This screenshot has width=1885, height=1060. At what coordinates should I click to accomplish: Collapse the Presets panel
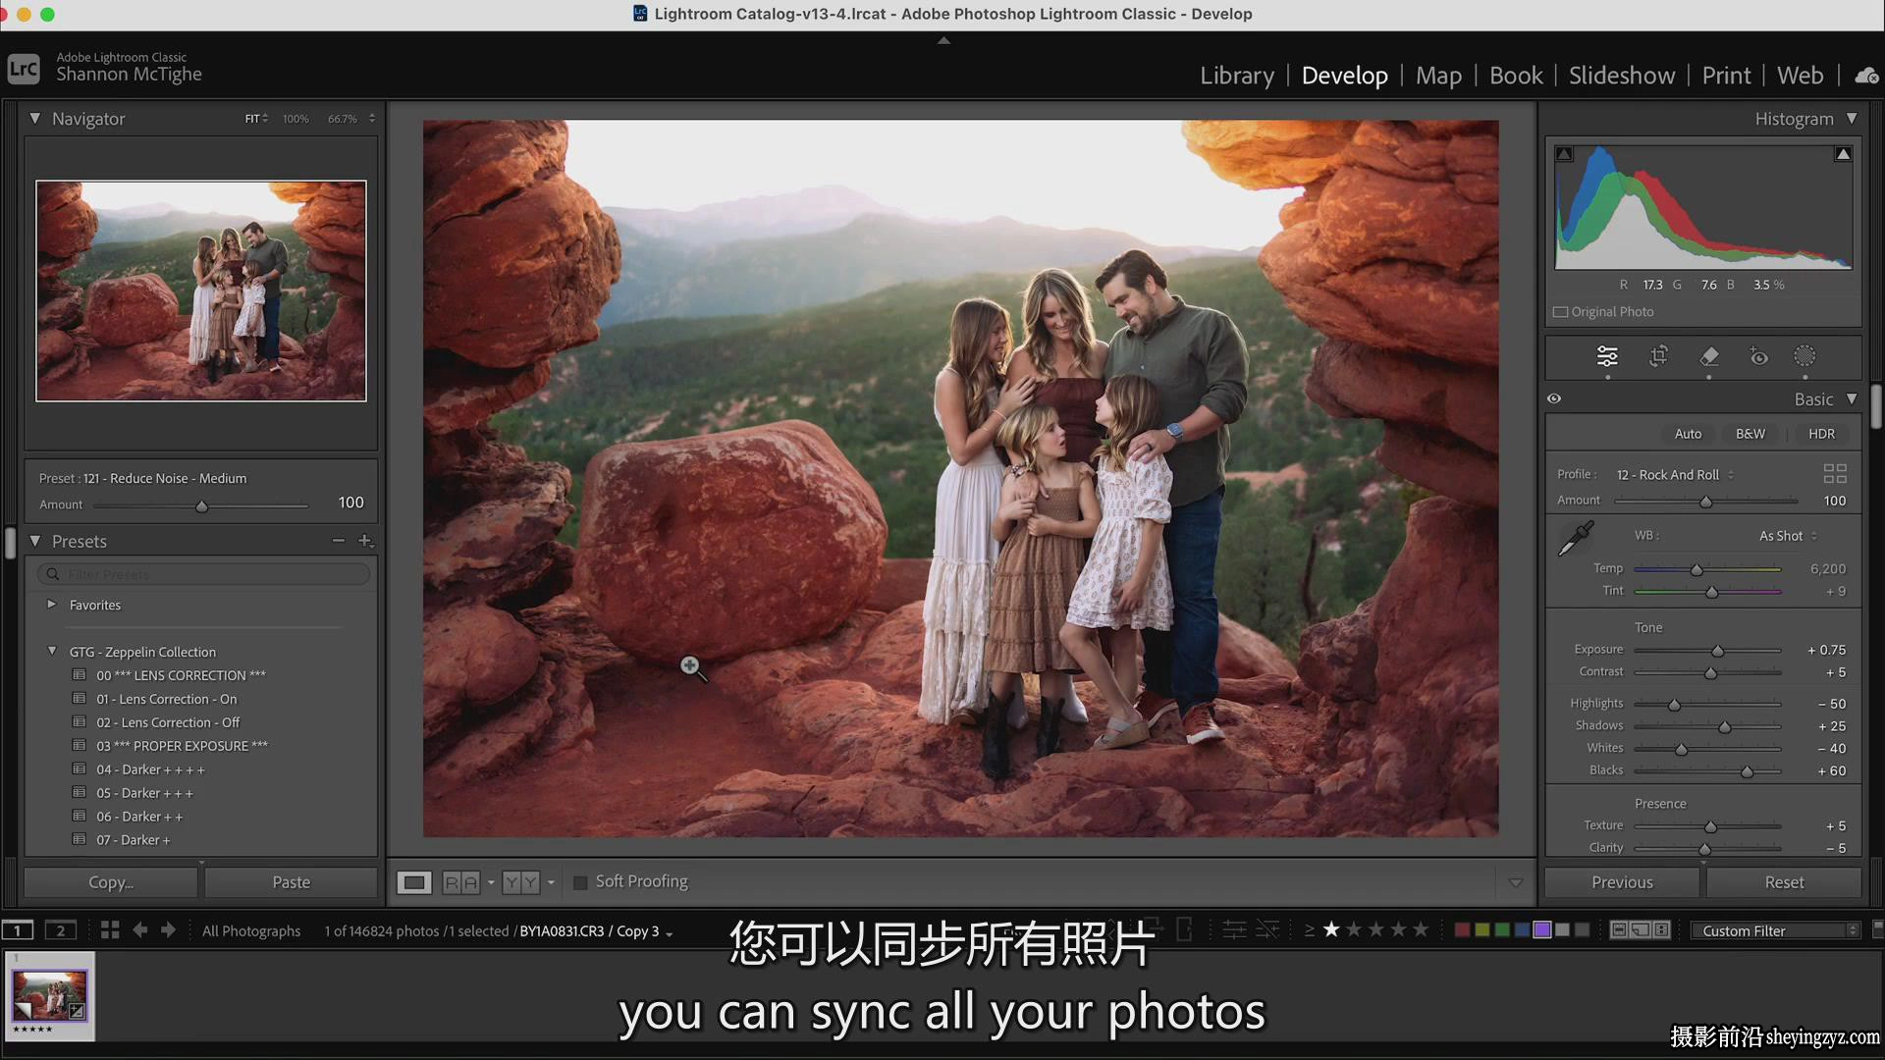point(35,541)
